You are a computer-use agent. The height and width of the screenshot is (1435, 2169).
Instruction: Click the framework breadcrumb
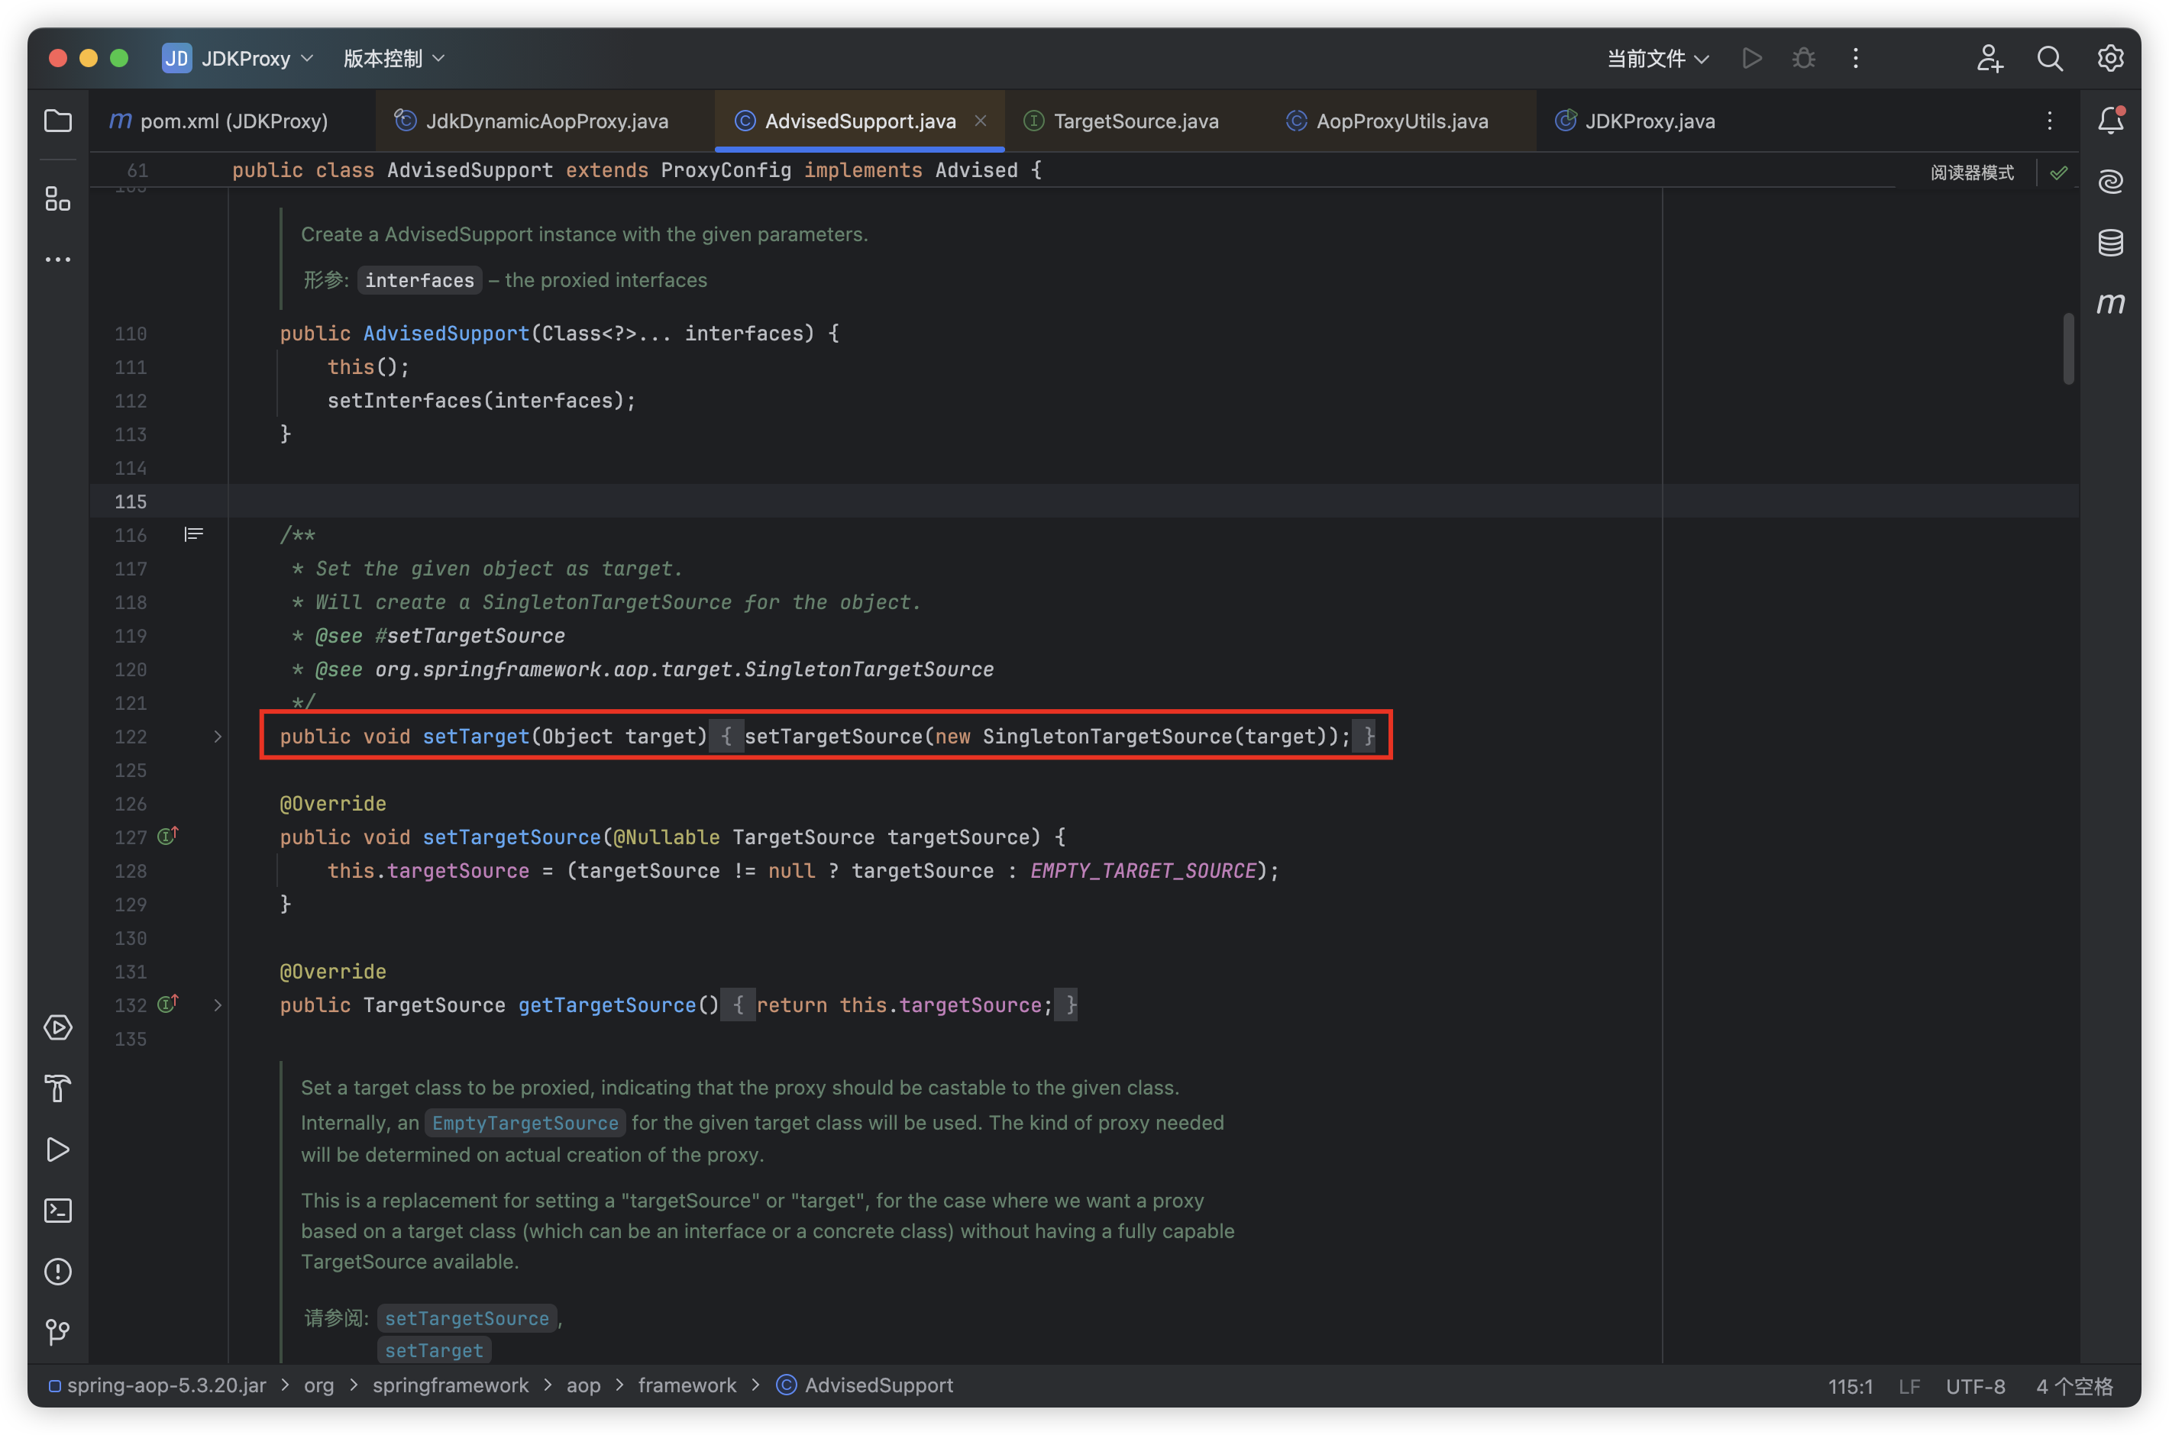[x=687, y=1385]
